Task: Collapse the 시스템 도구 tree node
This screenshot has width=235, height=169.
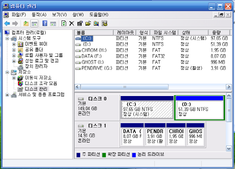Action: point(7,38)
